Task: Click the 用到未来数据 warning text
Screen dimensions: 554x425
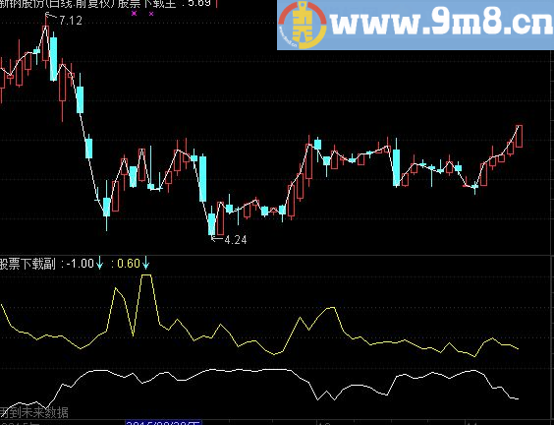Action: point(34,412)
